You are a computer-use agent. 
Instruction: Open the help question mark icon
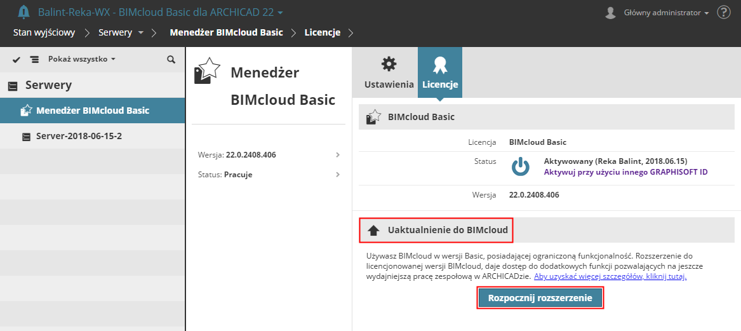click(x=724, y=12)
